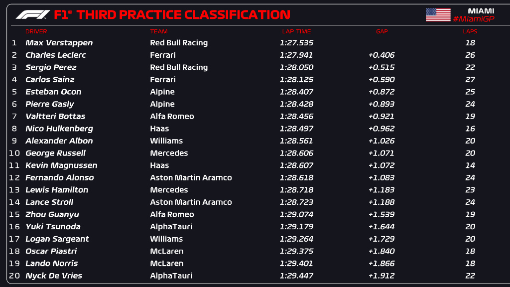Select Fernando Alonso's driver name

[x=59, y=177]
